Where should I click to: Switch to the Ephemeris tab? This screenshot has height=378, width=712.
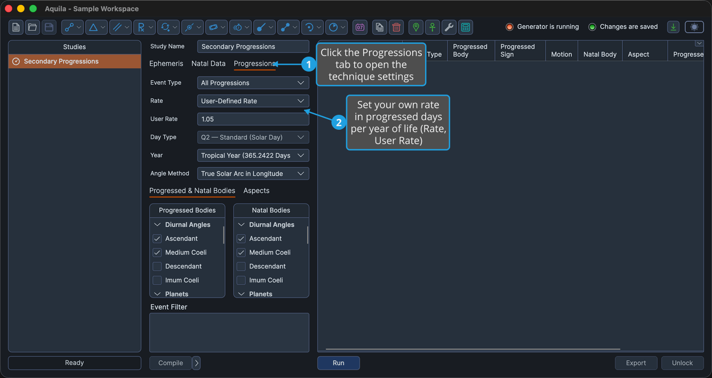[x=166, y=64]
